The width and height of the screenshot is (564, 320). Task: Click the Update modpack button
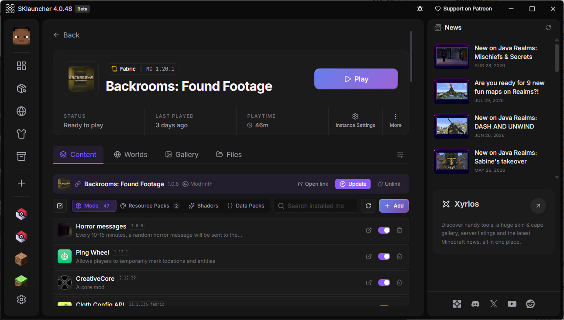[353, 184]
